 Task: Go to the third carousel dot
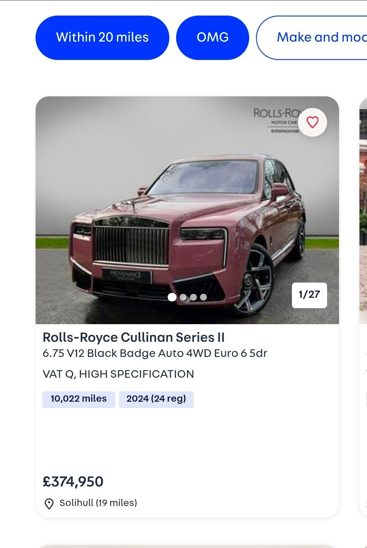193,297
